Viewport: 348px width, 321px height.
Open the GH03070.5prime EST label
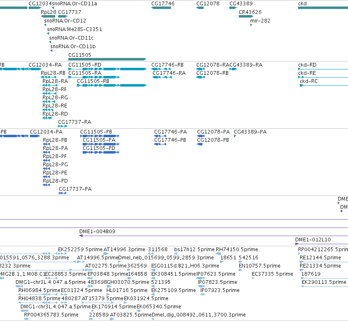click(x=128, y=282)
